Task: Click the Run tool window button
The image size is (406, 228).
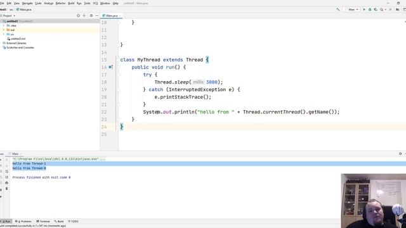Action: (6, 222)
